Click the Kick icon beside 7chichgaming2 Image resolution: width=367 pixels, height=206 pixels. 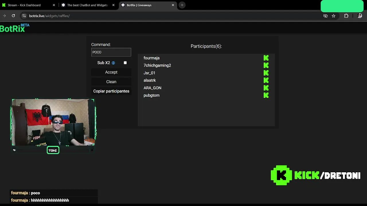pyautogui.click(x=266, y=66)
